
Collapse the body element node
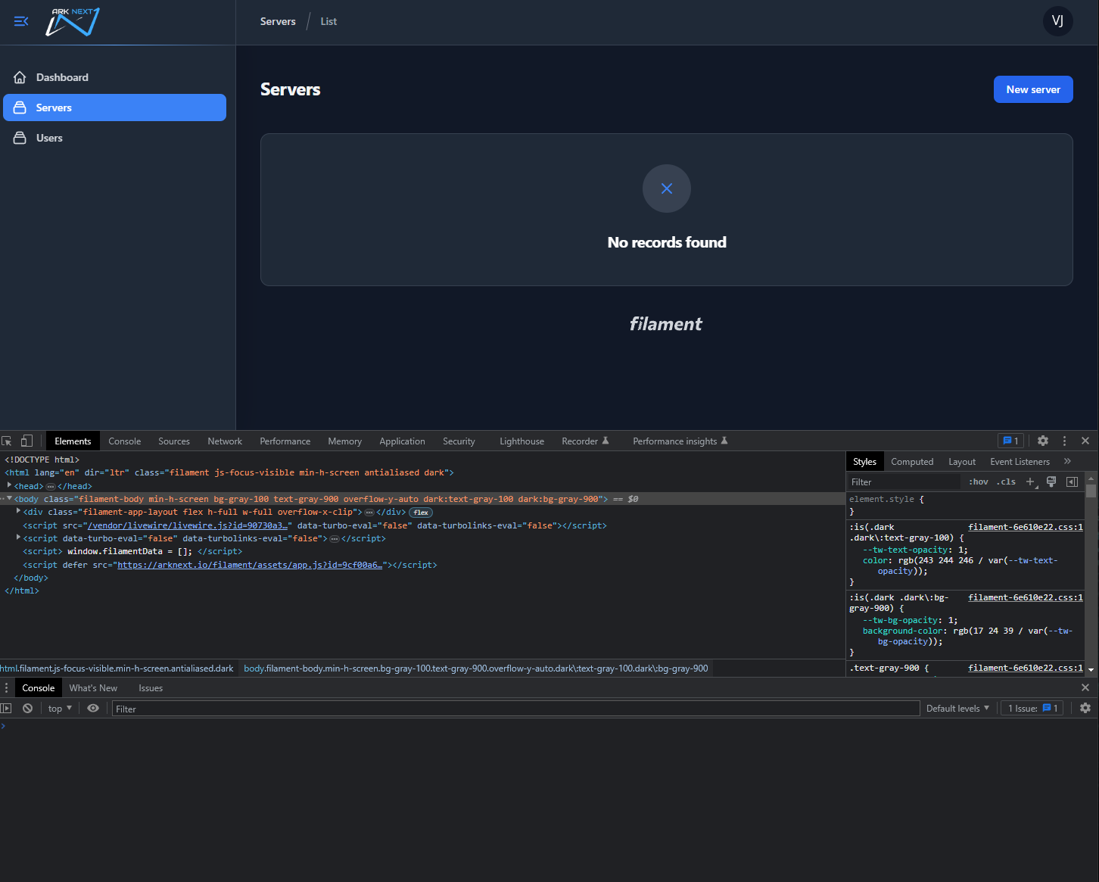[x=9, y=498]
